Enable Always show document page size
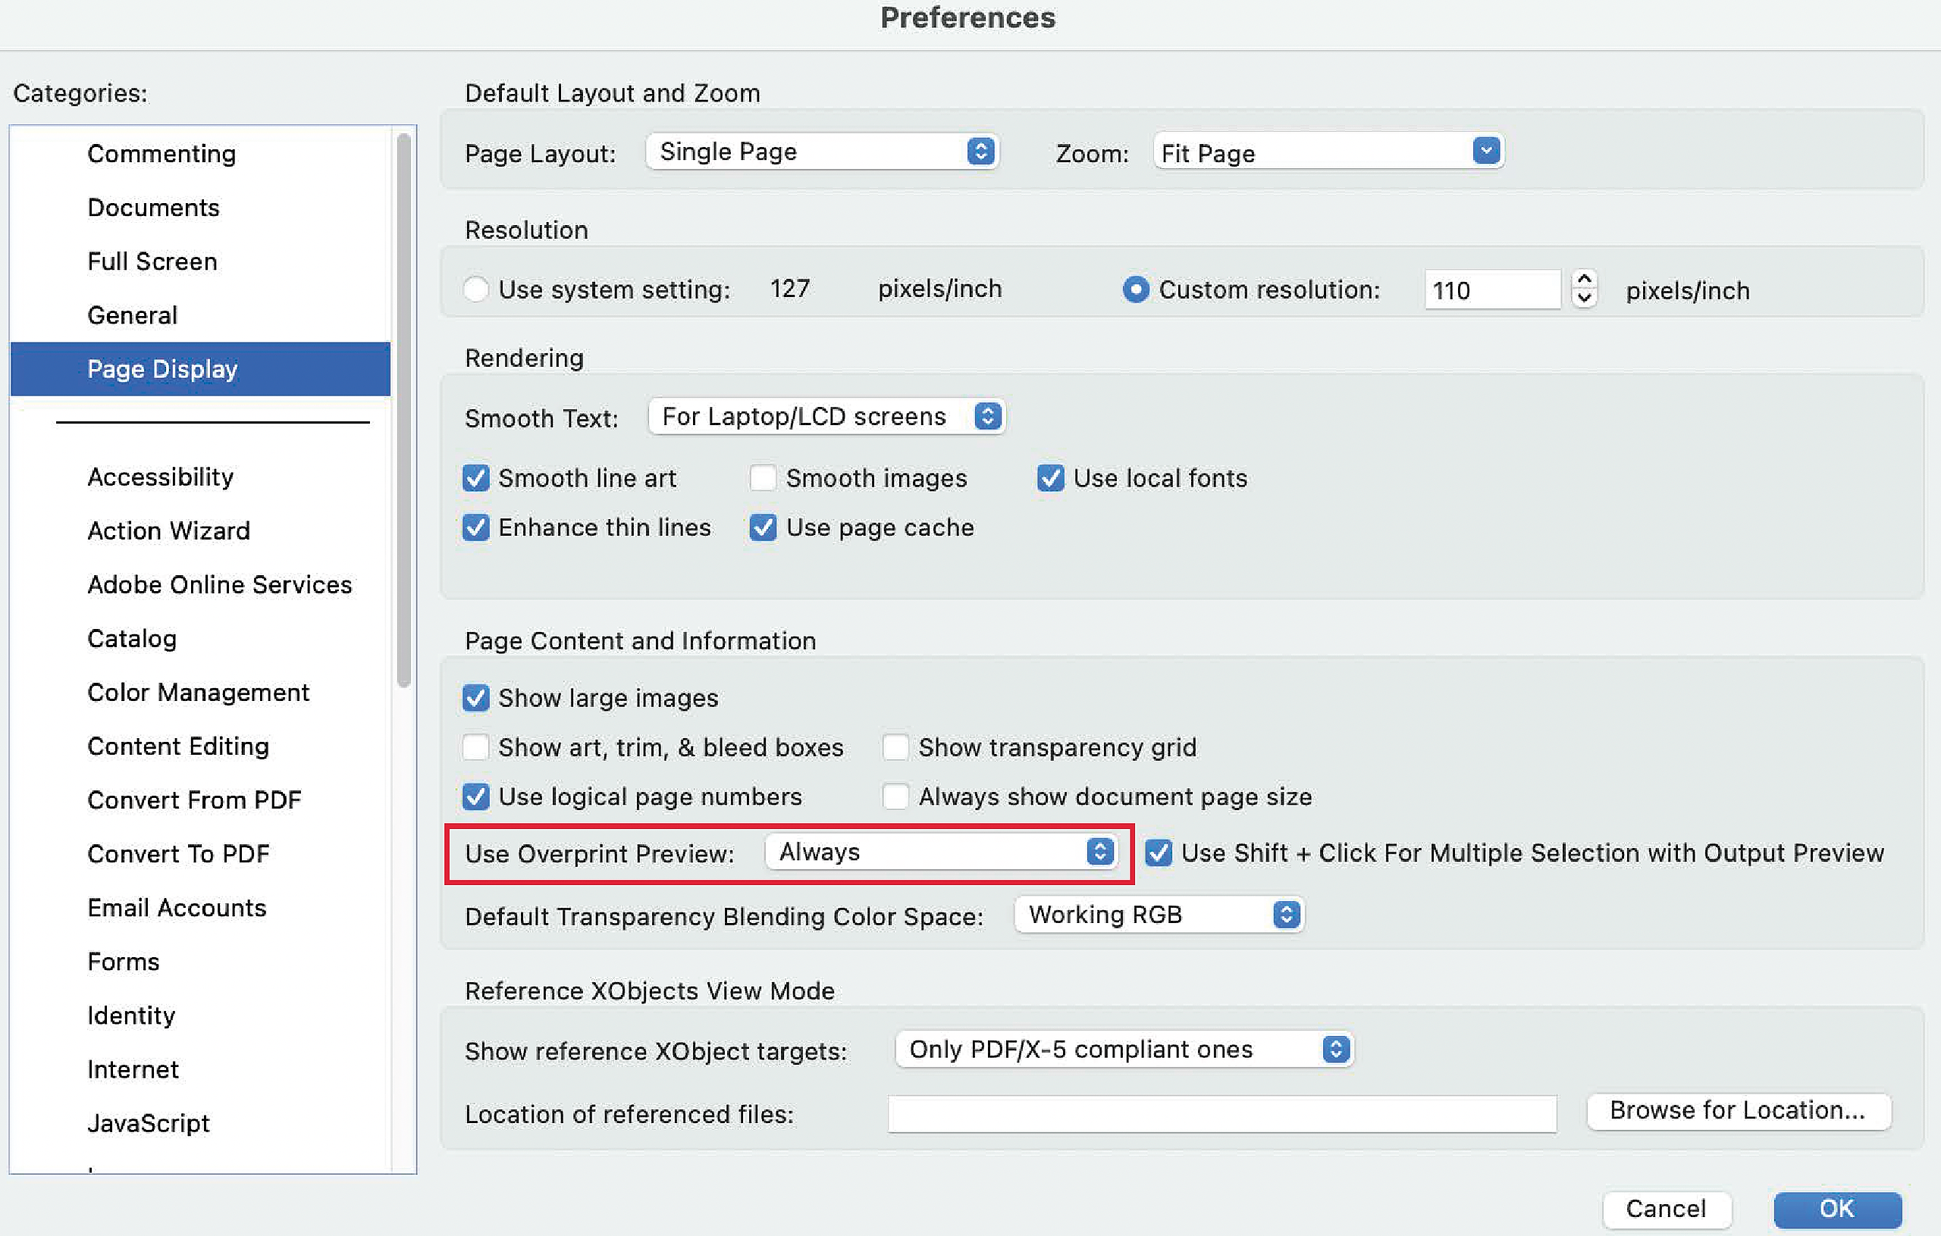1941x1236 pixels. click(895, 797)
